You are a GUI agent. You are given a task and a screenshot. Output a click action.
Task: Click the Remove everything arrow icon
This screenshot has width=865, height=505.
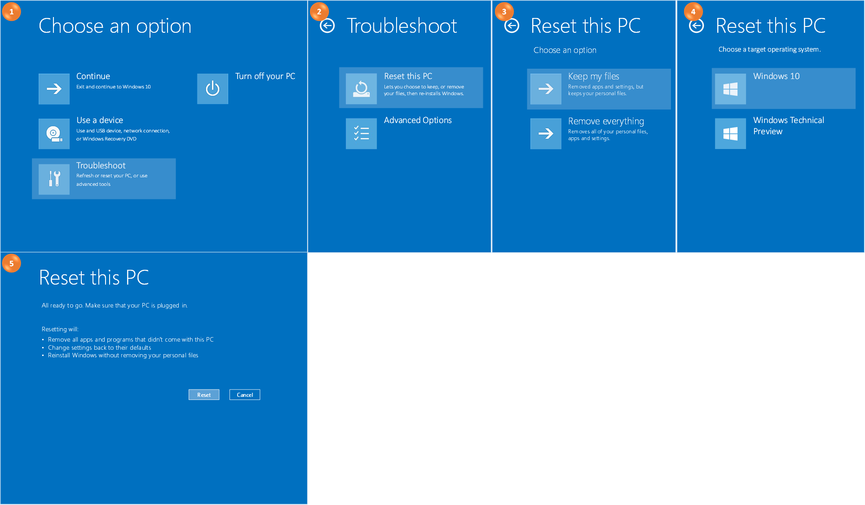[x=545, y=133]
